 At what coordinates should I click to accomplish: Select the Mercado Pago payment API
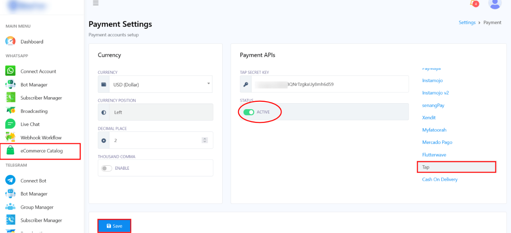(437, 142)
